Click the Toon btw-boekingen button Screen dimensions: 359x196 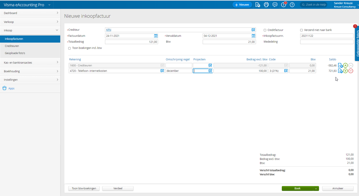tap(84, 188)
